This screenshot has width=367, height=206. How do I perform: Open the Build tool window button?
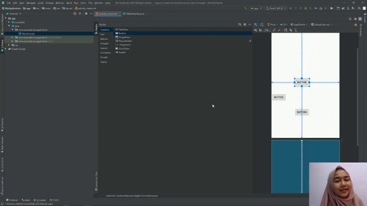tap(26, 200)
